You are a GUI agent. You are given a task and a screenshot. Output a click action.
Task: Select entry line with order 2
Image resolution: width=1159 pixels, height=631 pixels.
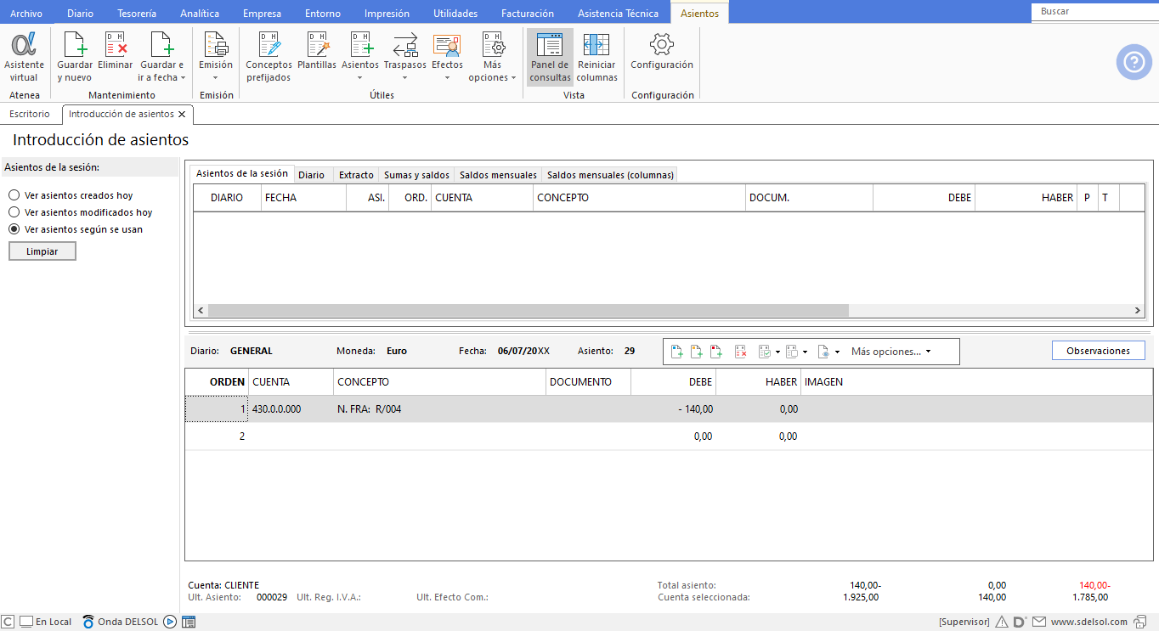point(669,437)
